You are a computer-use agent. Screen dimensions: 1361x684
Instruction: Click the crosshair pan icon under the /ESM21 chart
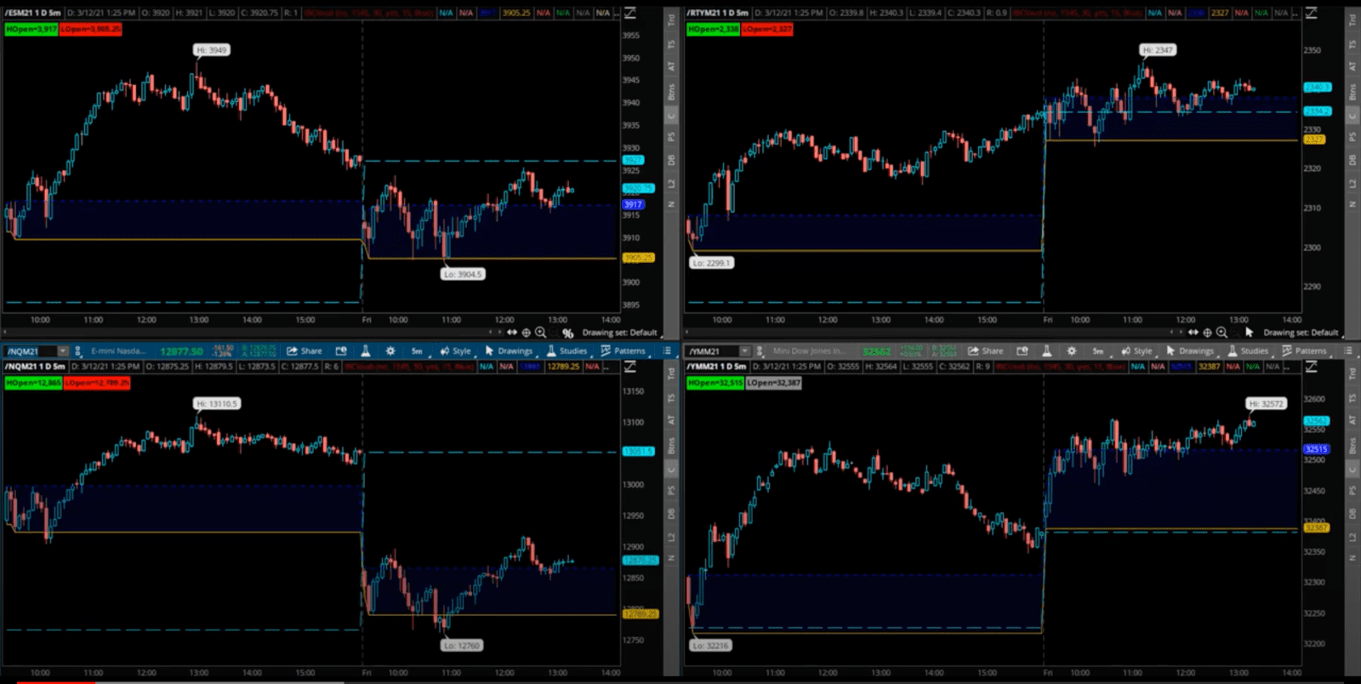[x=526, y=333]
